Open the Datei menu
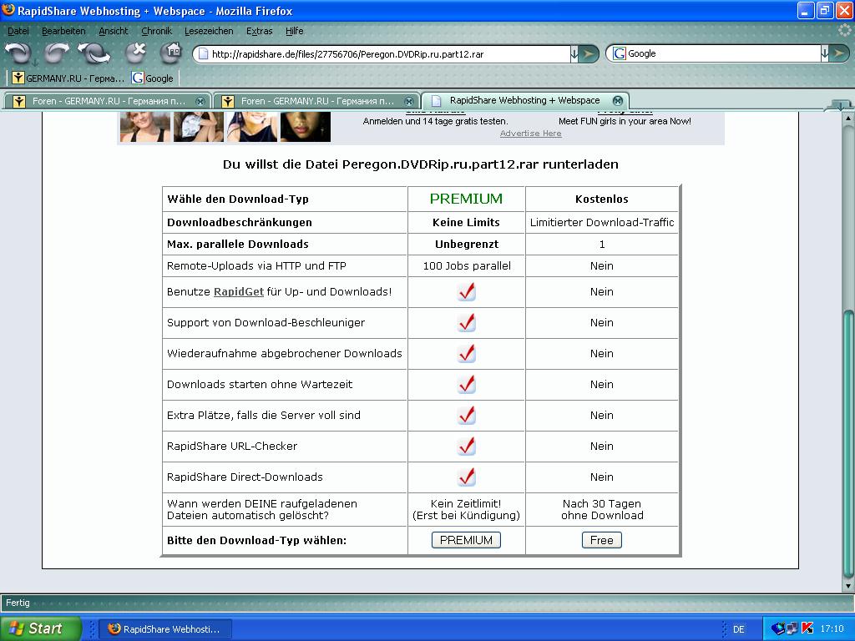This screenshot has height=641, width=855. (x=18, y=31)
